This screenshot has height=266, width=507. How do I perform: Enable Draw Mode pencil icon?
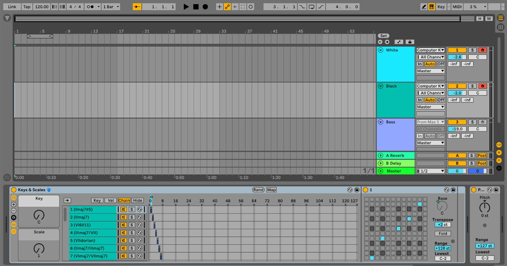pos(424,7)
